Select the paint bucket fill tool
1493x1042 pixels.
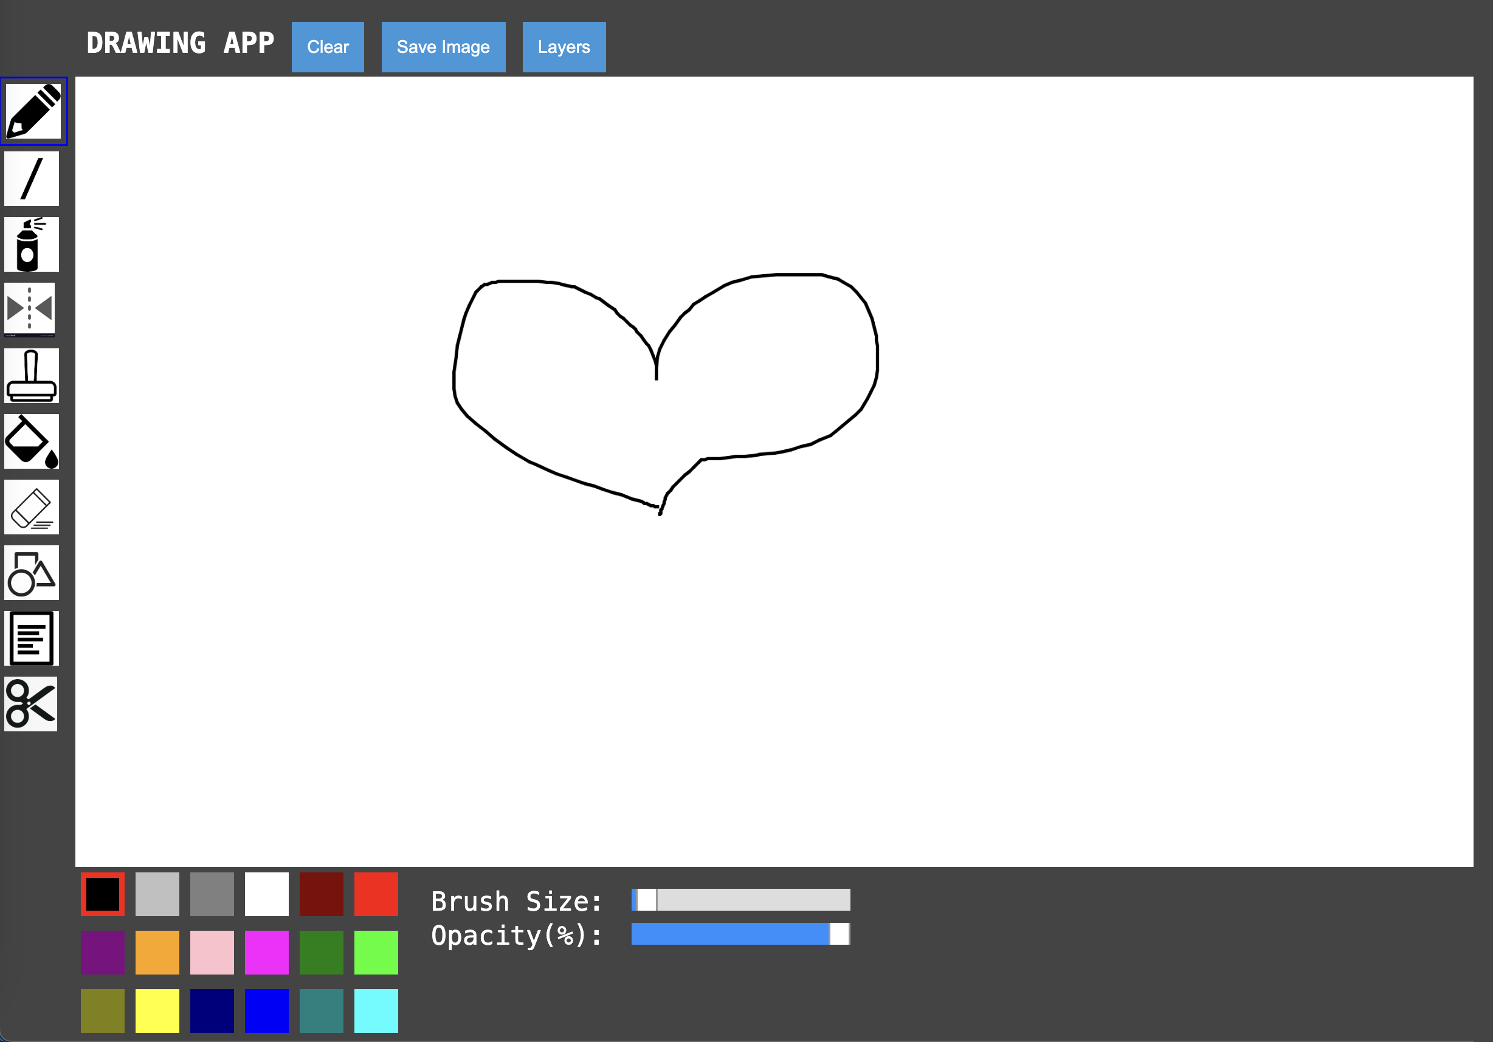(x=31, y=441)
